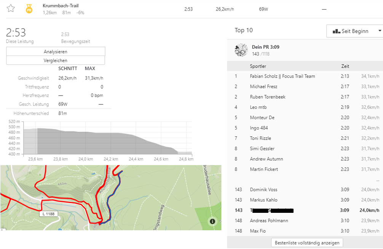Click the Analysieren button
The image size is (383, 249).
tap(56, 51)
